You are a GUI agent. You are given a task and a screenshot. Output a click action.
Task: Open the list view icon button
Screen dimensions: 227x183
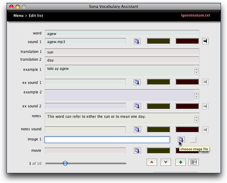193,162
